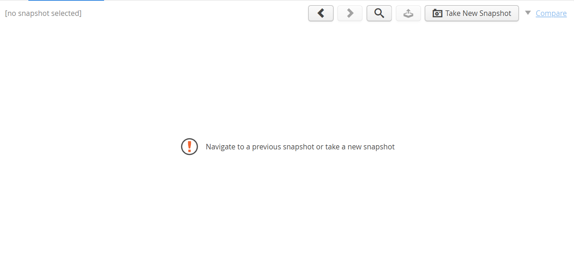Click the right arrow for next snapshot
Image resolution: width=574 pixels, height=268 pixels.
point(350,13)
